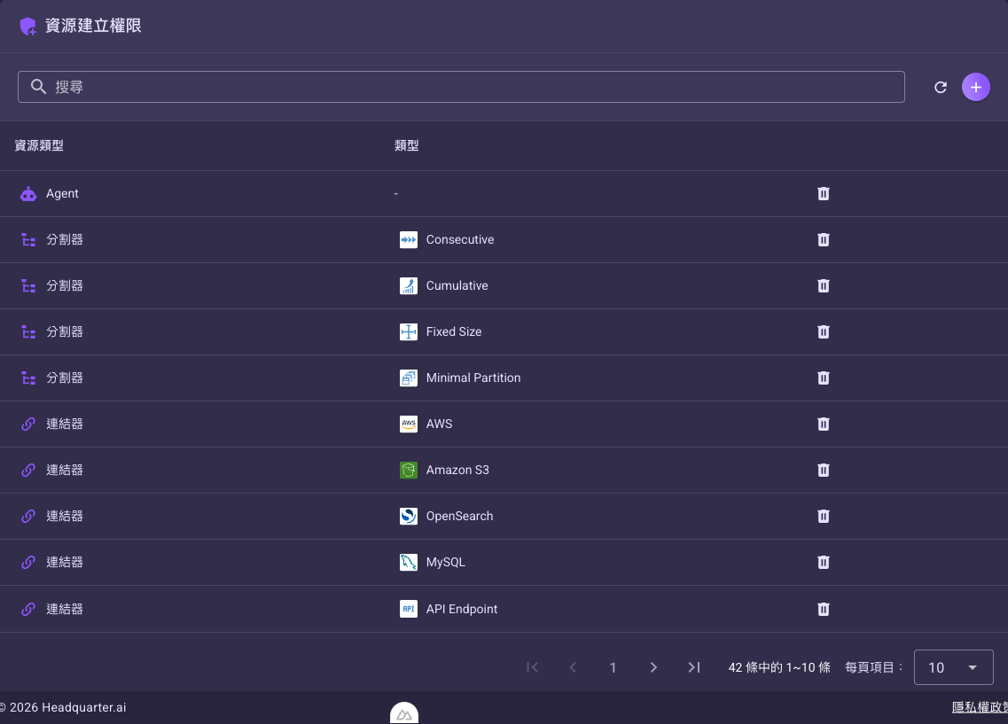Click the splitter icon in Fixed Size row
This screenshot has width=1008, height=724.
pyautogui.click(x=28, y=331)
